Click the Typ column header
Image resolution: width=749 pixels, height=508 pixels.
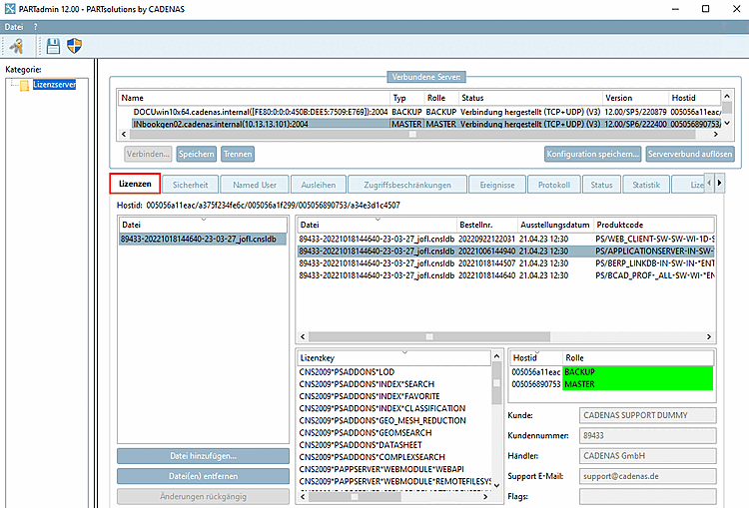406,98
